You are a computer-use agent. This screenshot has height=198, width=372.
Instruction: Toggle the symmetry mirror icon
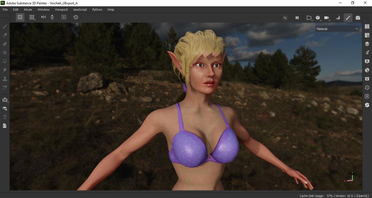(x=44, y=17)
